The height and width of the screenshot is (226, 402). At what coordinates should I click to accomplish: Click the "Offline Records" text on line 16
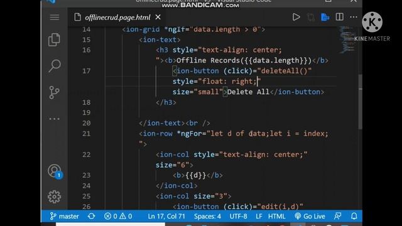click(208, 60)
